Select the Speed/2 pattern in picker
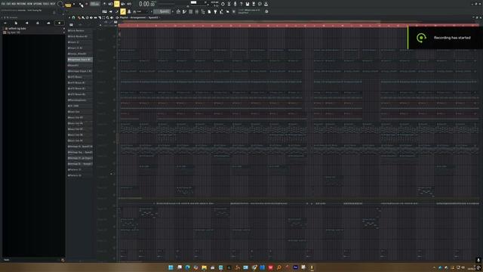The width and height of the screenshot is (483, 272). 80,66
